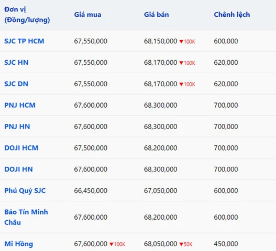Screen dimensions: 276x251
Task: Click the 'Đơn vị (Đồng/lượng)' column header
Action: point(27,15)
